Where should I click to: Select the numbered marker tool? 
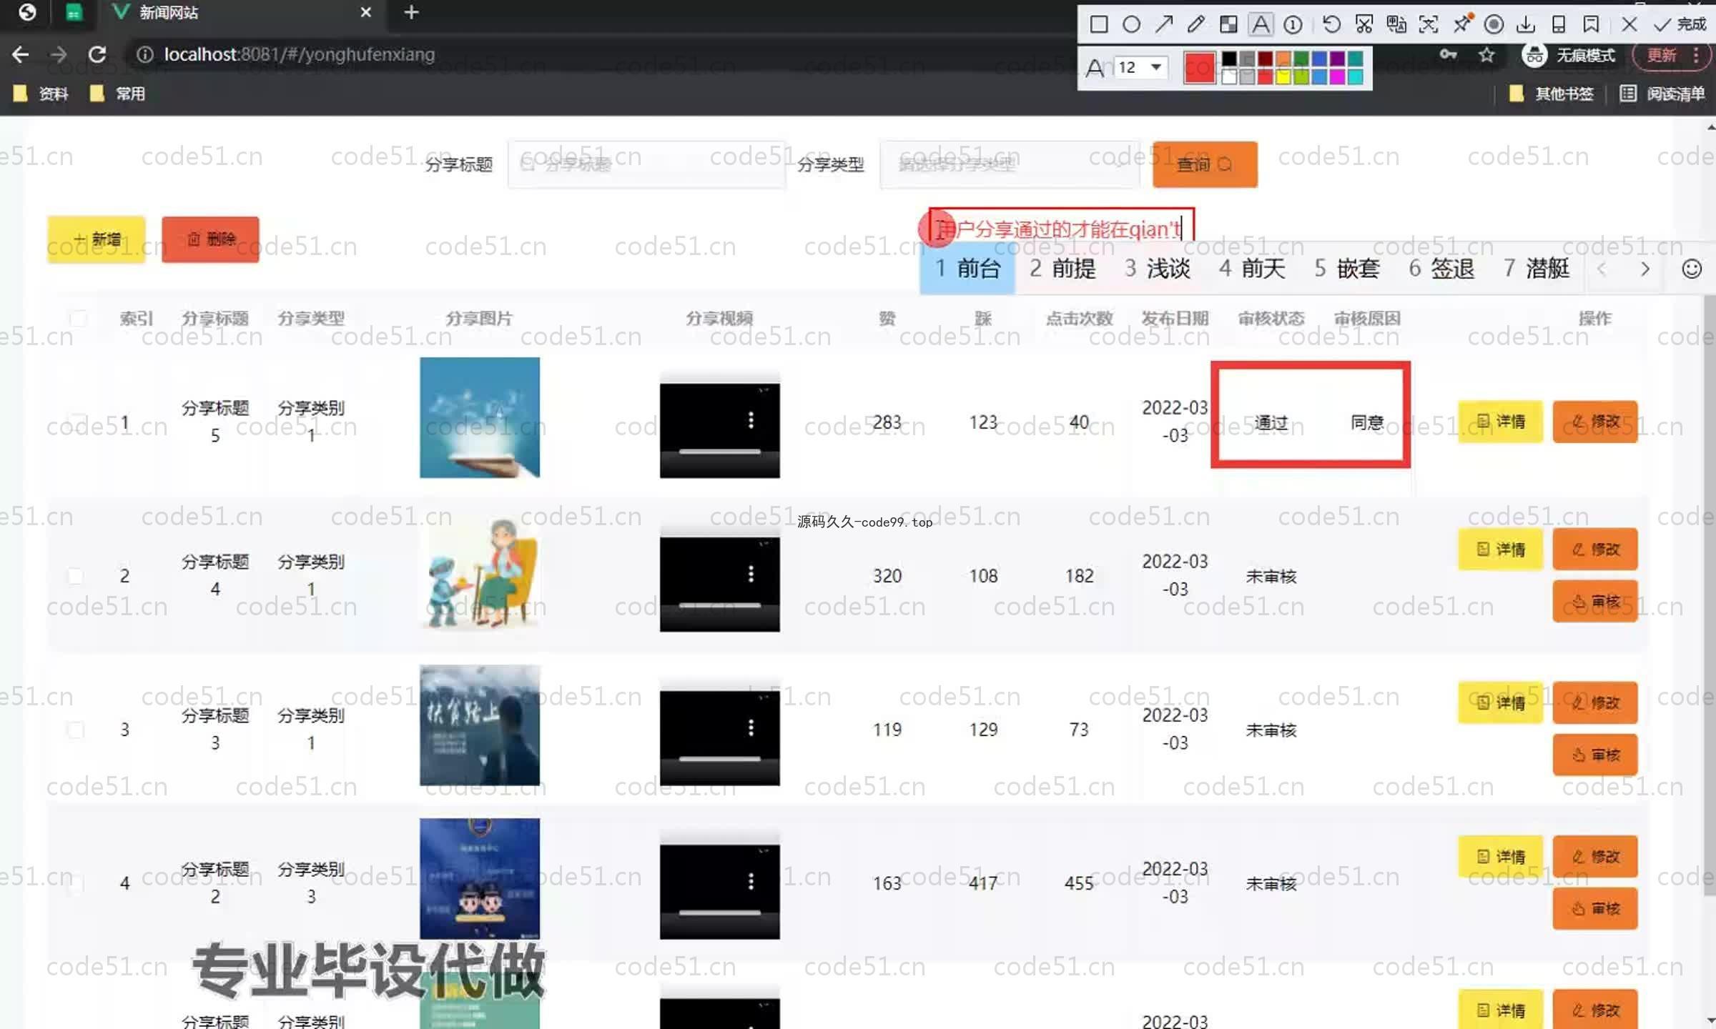(1293, 25)
